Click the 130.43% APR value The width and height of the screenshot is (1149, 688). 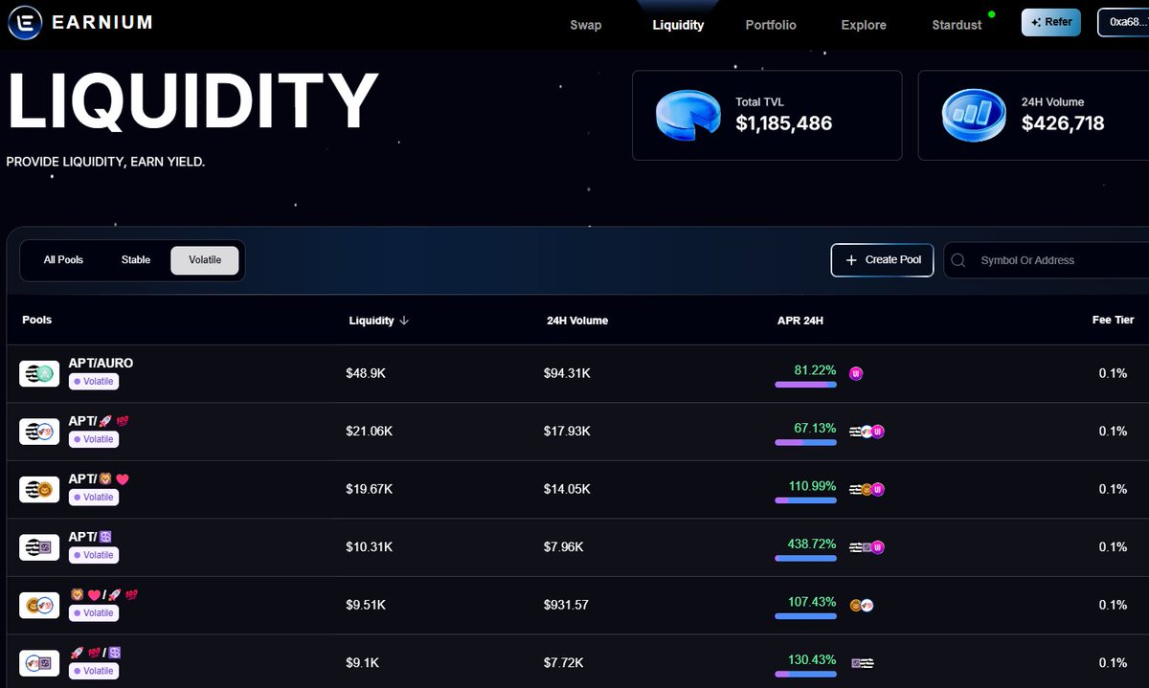(x=812, y=660)
